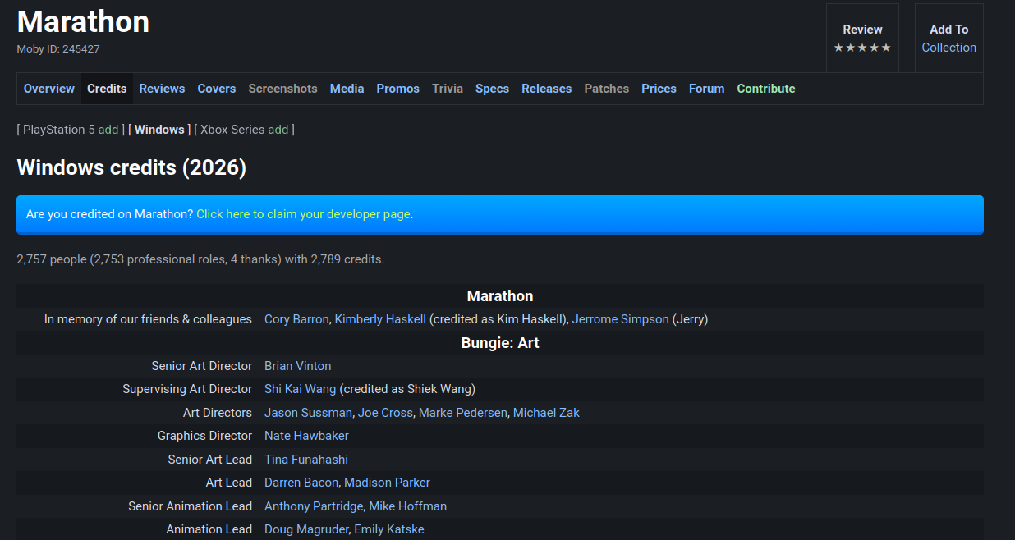Open Shi Kai Wang's developer page
Screen dimensions: 1015x540
pyautogui.click(x=301, y=389)
